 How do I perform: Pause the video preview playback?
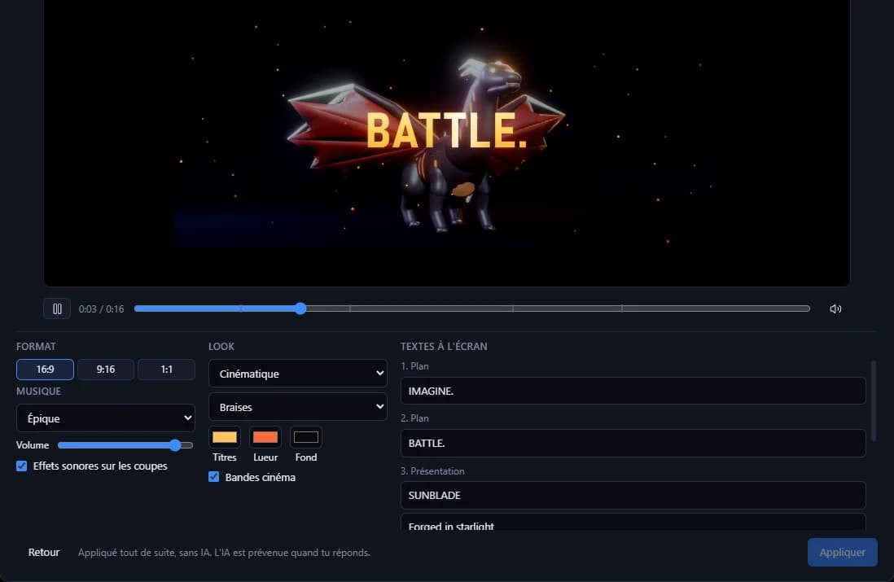(x=57, y=309)
